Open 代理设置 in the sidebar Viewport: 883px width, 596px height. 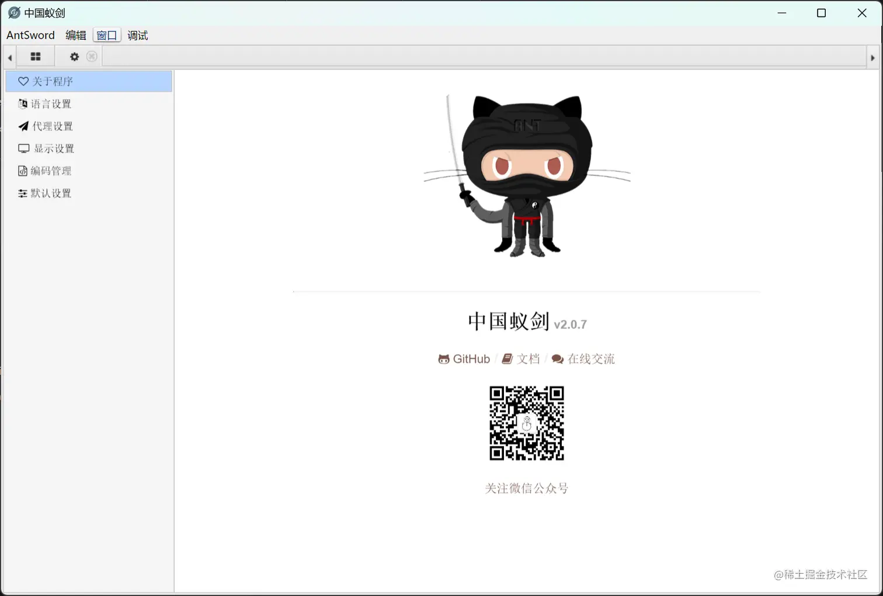point(89,126)
